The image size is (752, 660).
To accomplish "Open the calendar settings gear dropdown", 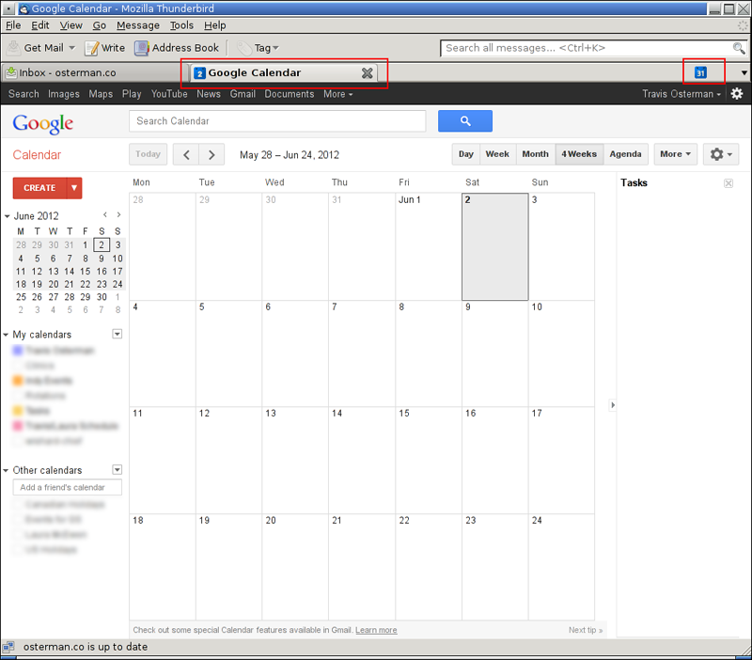I will tap(721, 154).
